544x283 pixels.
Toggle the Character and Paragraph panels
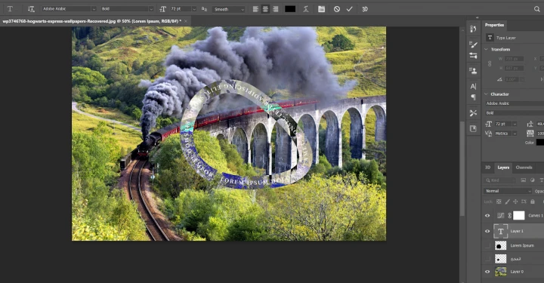[321, 9]
